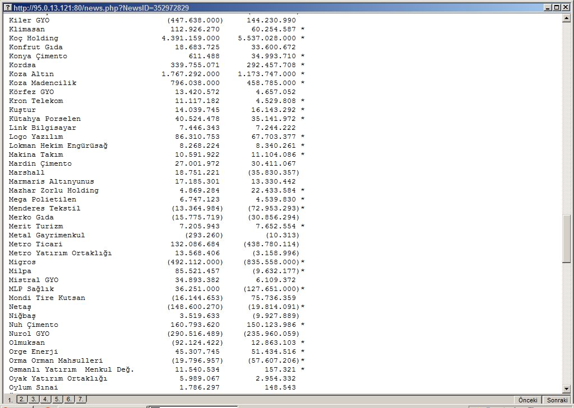
Task: Switch to page tab 1
Action: point(11,400)
